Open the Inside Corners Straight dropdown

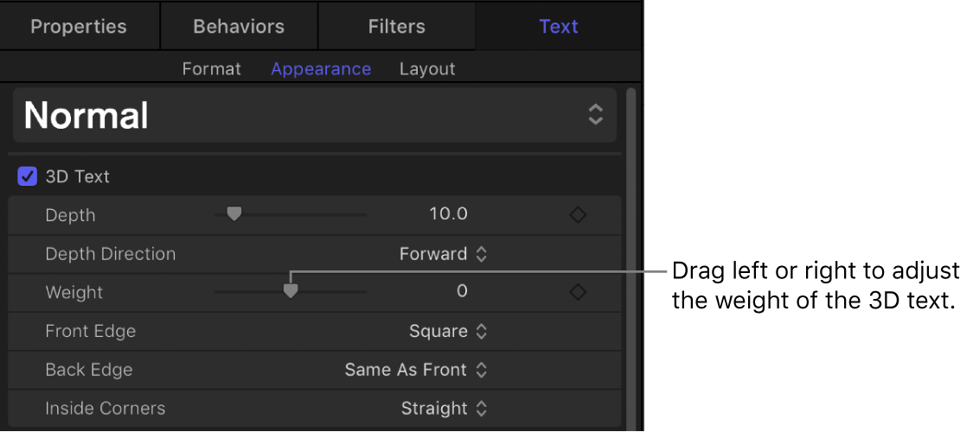[444, 408]
